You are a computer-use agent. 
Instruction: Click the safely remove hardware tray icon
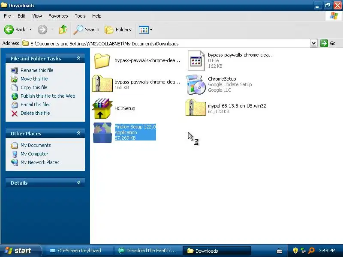click(x=303, y=251)
